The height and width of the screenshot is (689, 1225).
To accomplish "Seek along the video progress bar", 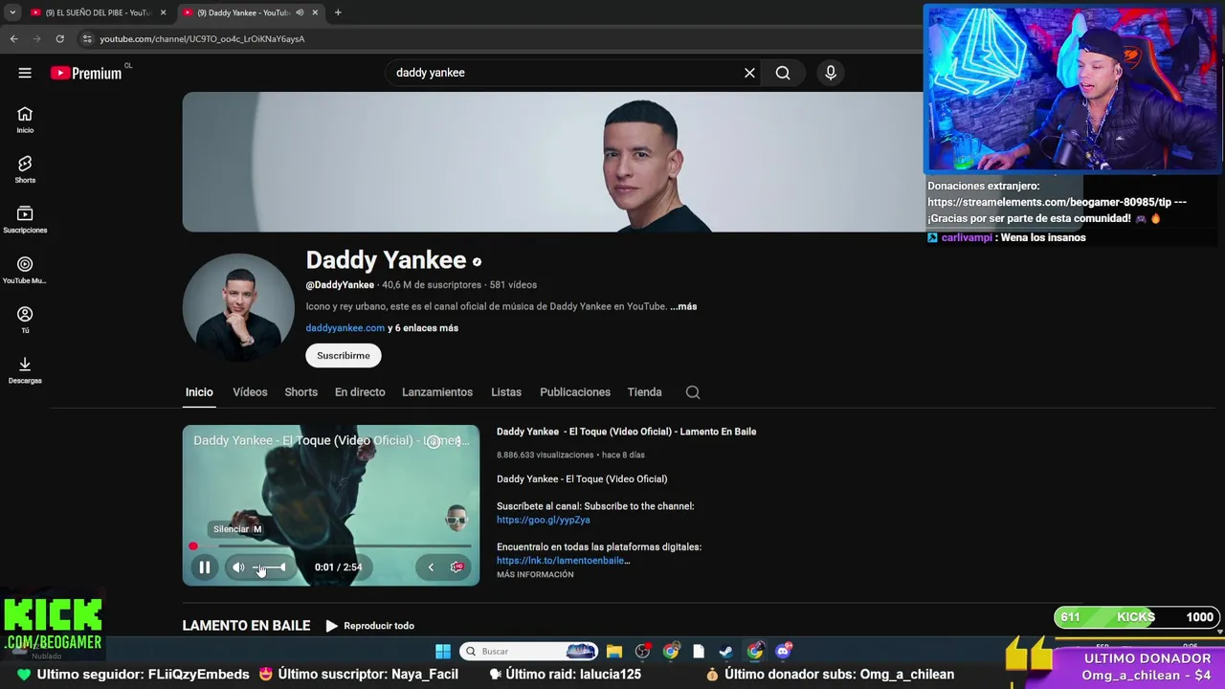I will coord(331,546).
